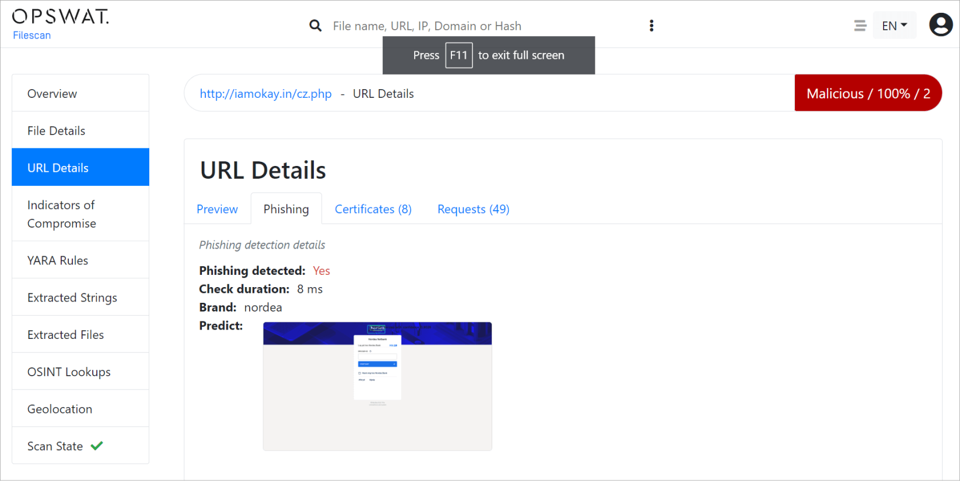Screen dimensions: 960x481
Task: Switch to the Preview tab
Action: [217, 209]
